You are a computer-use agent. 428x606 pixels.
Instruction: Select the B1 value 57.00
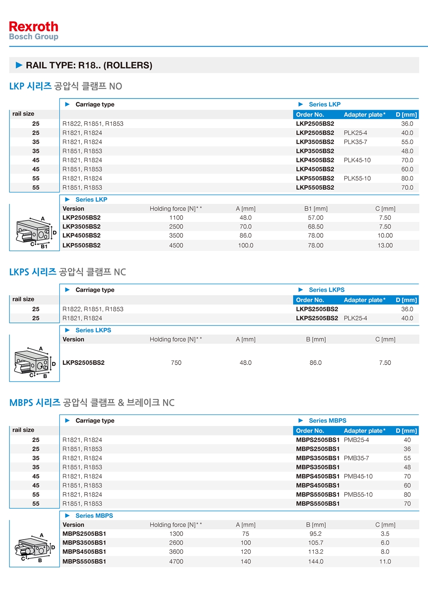(315, 218)
